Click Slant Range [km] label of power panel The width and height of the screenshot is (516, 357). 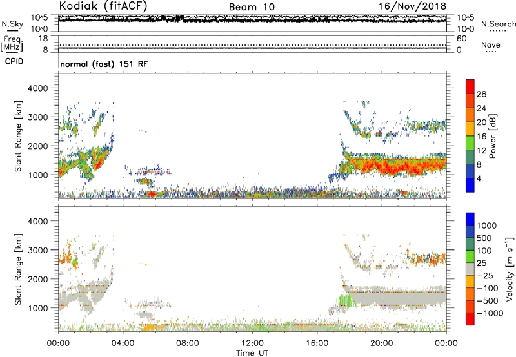pos(18,136)
